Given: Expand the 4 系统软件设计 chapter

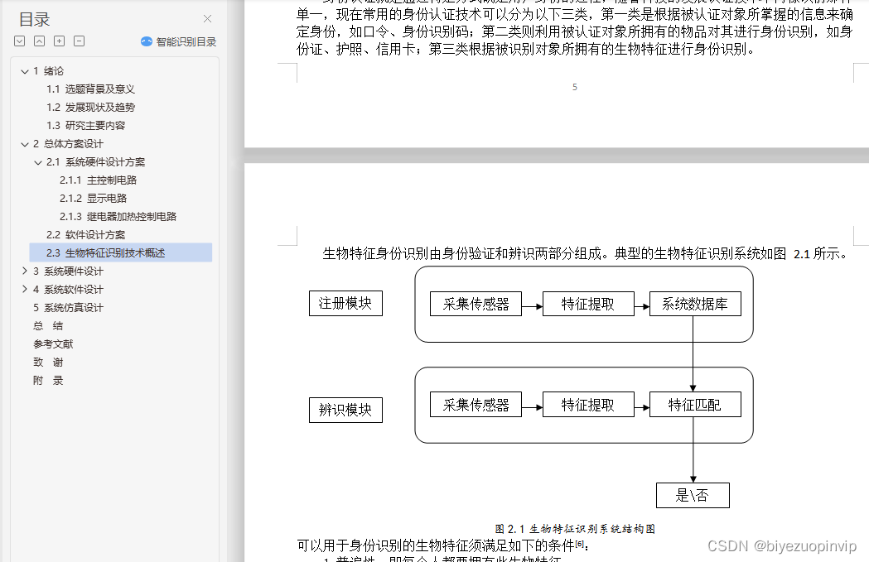Looking at the screenshot, I should [24, 289].
